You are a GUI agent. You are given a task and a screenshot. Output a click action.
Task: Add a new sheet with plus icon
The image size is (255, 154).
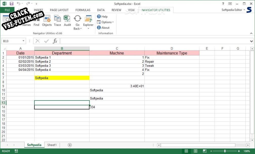[70, 145]
